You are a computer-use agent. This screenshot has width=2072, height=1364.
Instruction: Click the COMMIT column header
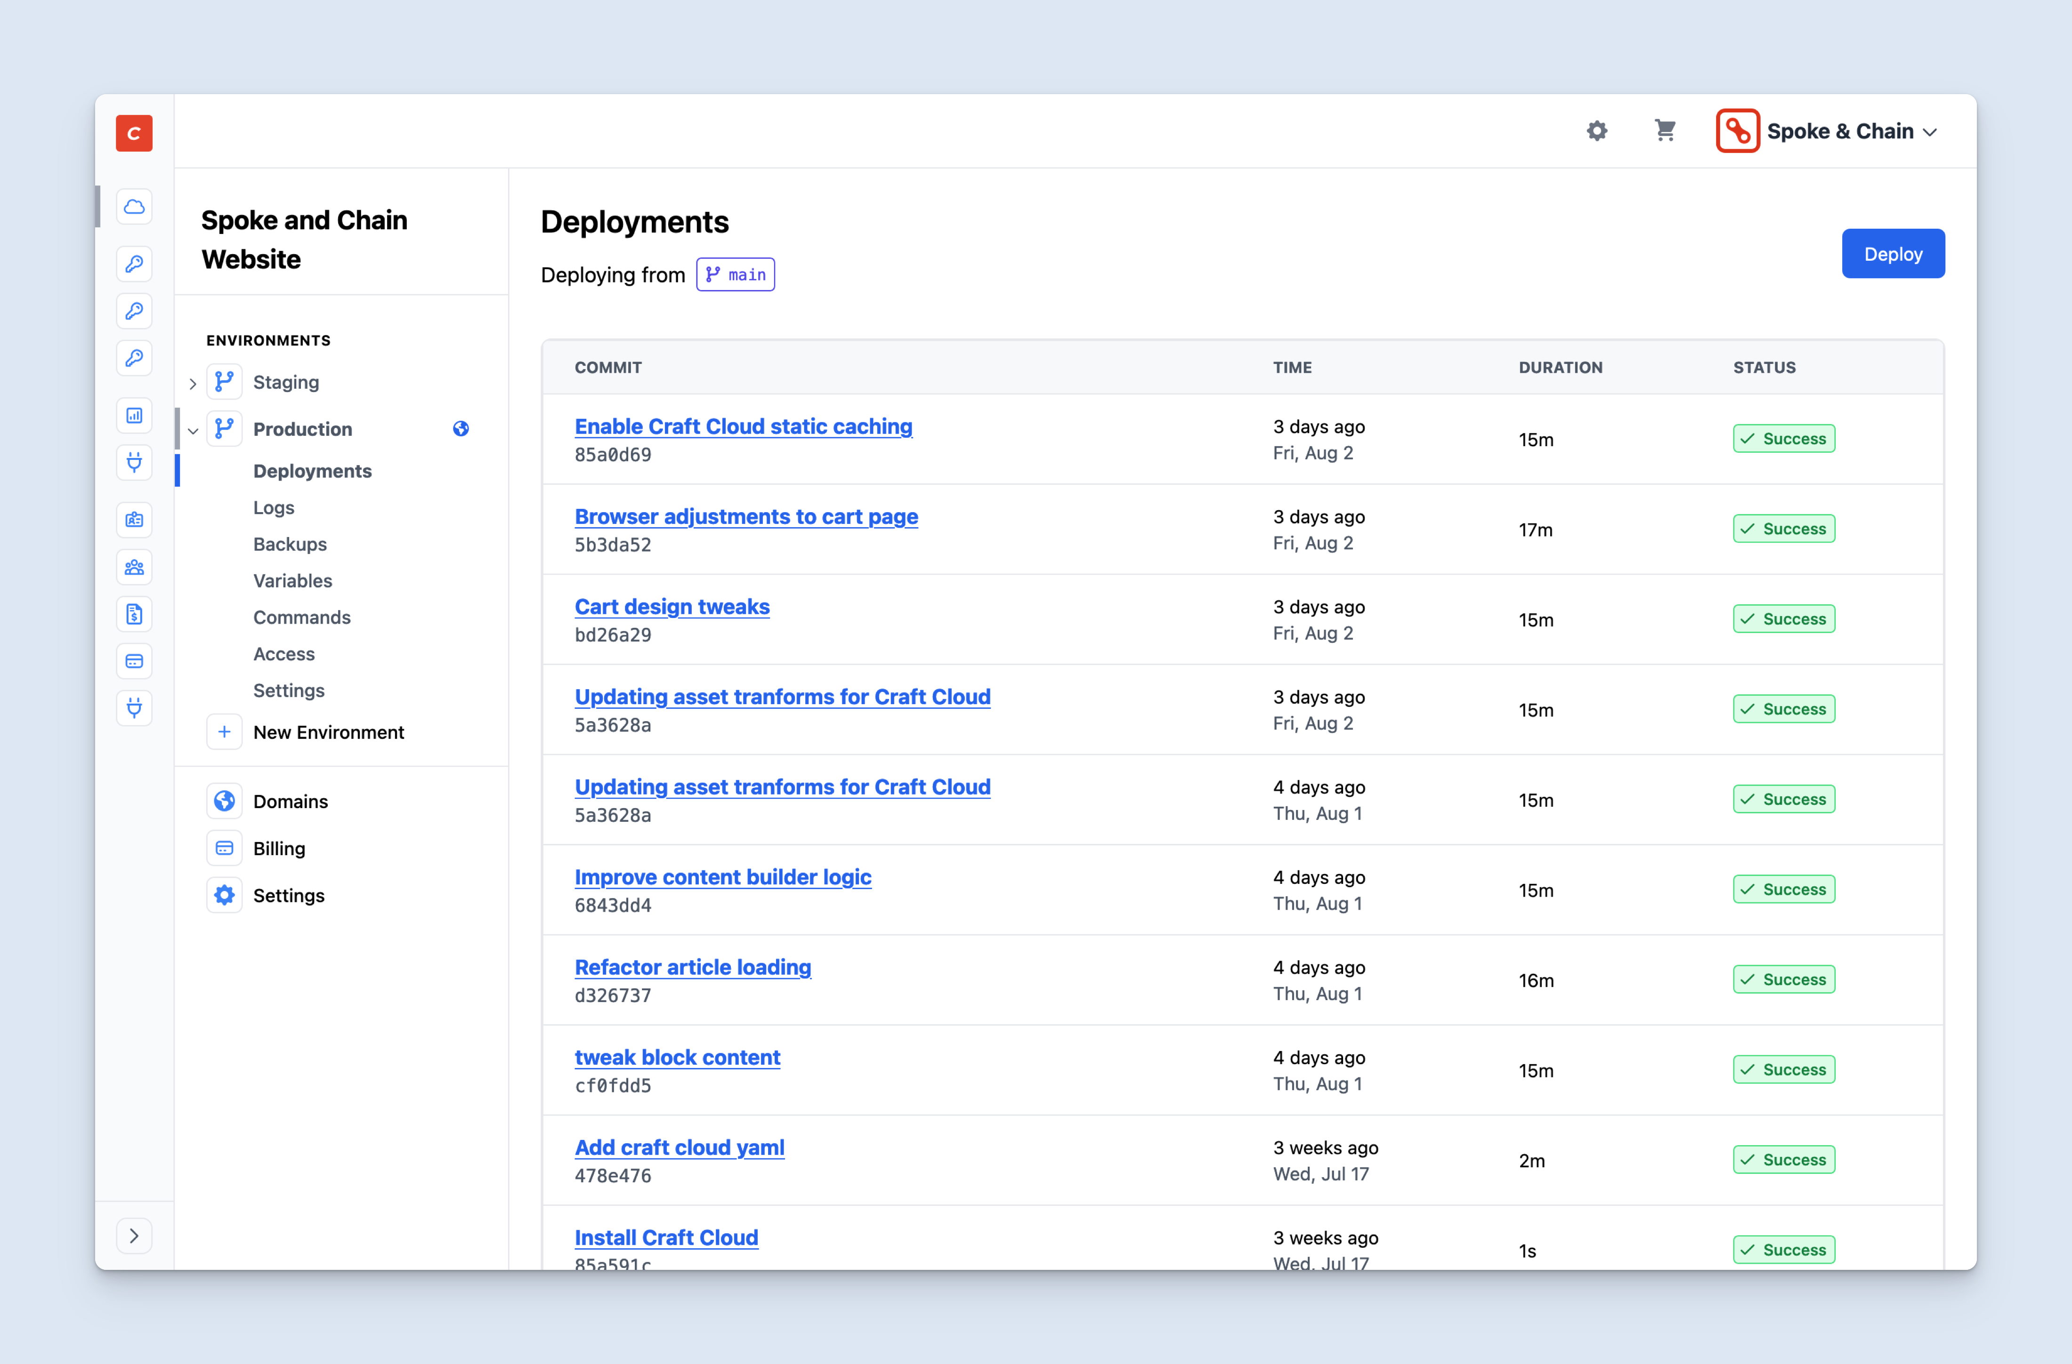607,367
